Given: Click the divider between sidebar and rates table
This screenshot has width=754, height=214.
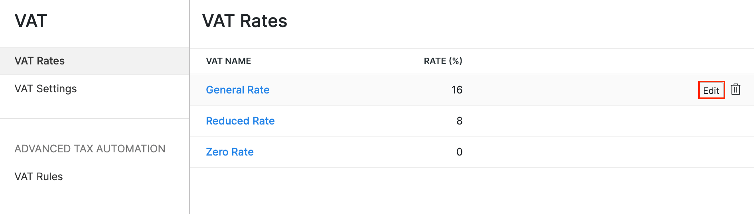Looking at the screenshot, I should 189,119.
